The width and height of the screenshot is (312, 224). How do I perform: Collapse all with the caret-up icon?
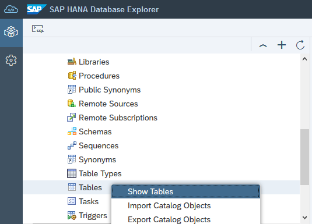[x=263, y=45]
